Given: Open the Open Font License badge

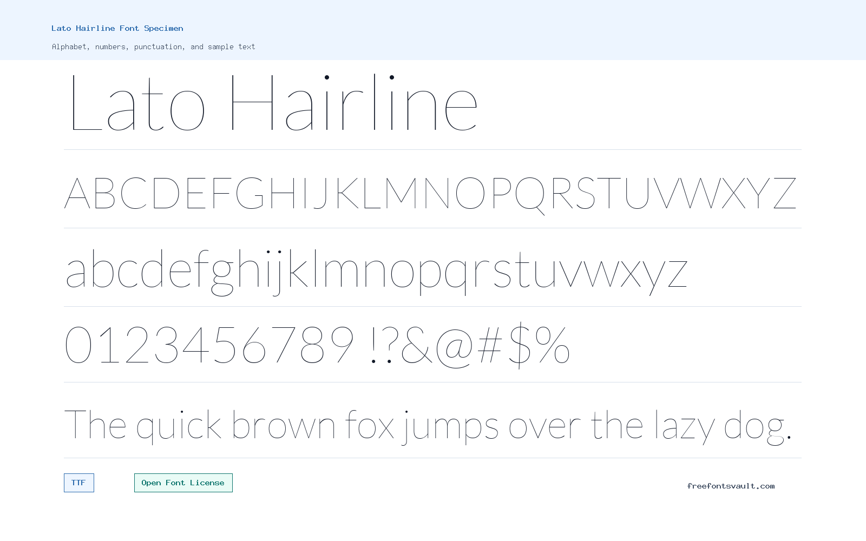Looking at the screenshot, I should tap(183, 483).
